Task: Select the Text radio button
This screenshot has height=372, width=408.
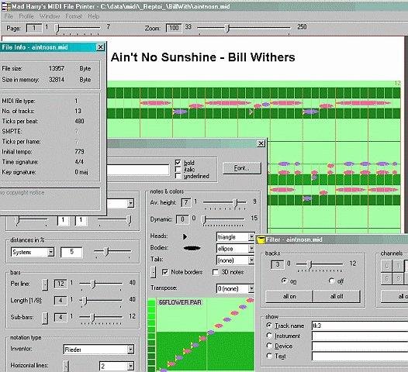Action: tap(269, 356)
